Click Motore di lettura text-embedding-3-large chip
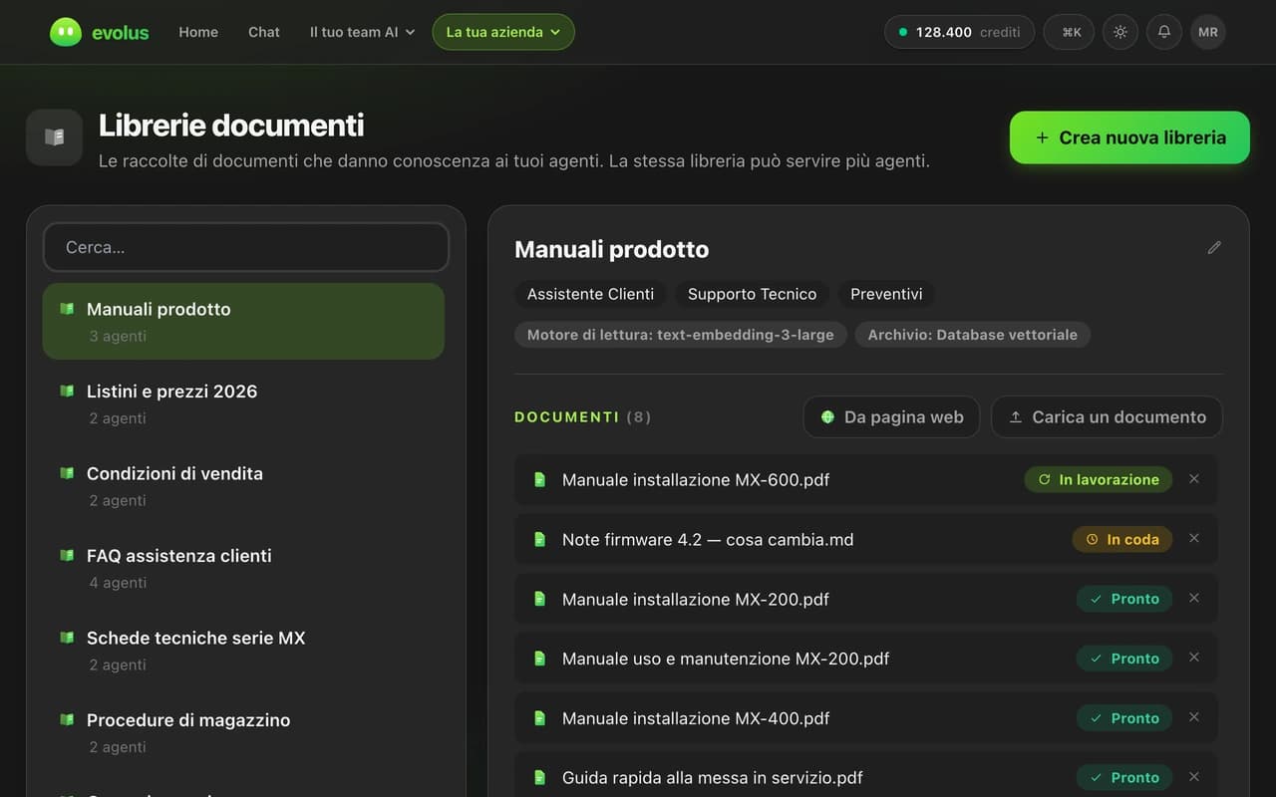 pyautogui.click(x=681, y=335)
